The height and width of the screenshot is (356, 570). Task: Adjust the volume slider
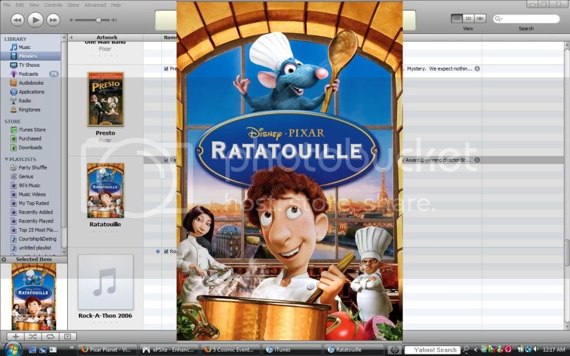tap(99, 20)
